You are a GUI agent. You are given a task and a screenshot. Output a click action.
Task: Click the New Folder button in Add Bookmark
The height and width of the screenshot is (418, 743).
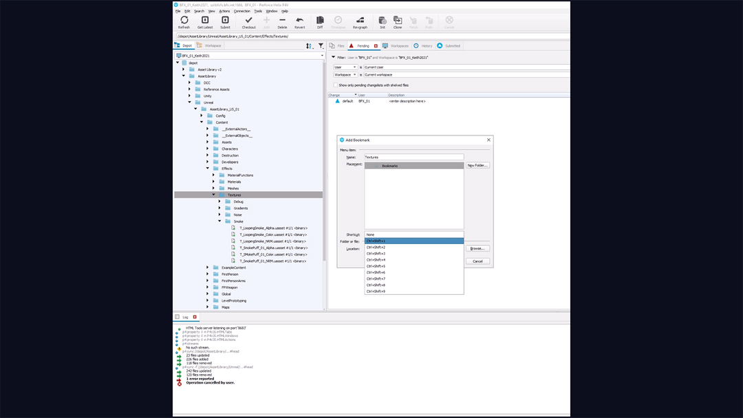(x=477, y=165)
